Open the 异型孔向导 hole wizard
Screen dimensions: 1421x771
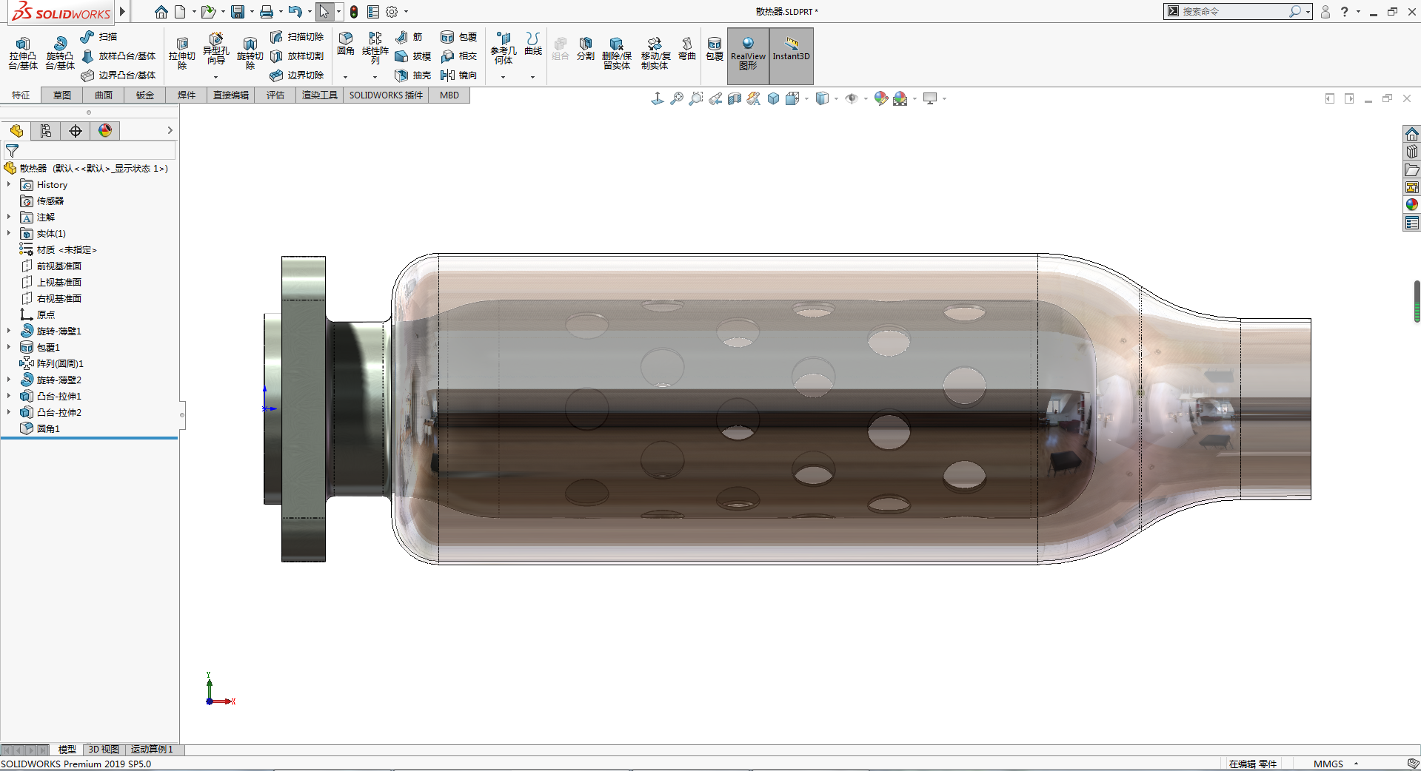click(x=216, y=50)
